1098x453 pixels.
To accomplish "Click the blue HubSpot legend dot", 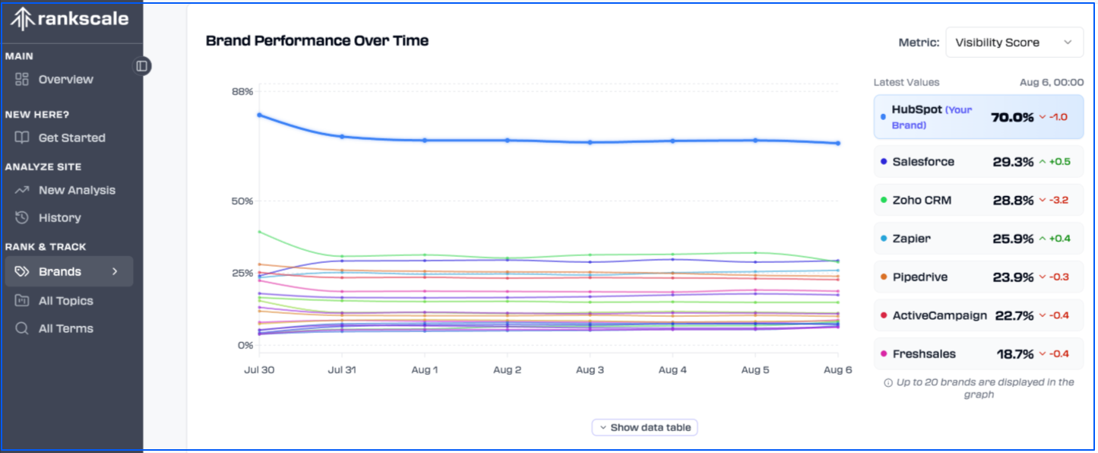I will point(883,117).
